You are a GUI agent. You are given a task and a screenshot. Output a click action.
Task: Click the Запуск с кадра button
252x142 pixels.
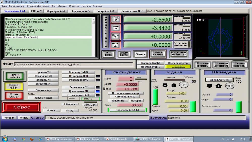click(43, 98)
